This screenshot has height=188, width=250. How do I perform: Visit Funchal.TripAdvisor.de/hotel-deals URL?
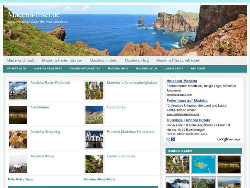pyautogui.click(x=187, y=134)
